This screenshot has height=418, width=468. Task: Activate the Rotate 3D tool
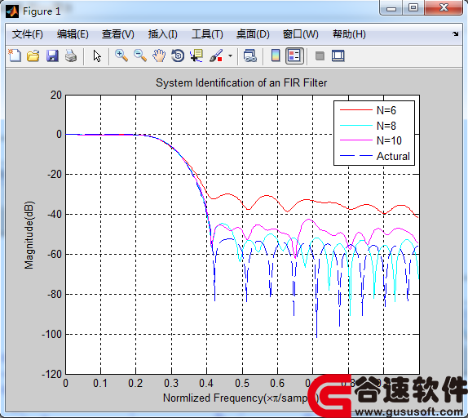click(178, 56)
